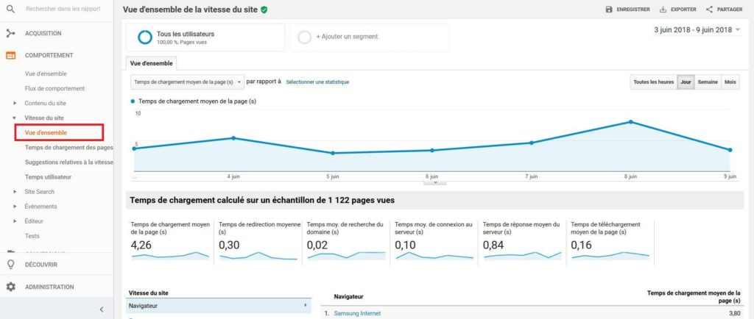This screenshot has width=754, height=319.
Task: Click the Enregistrer save icon
Action: [609, 10]
